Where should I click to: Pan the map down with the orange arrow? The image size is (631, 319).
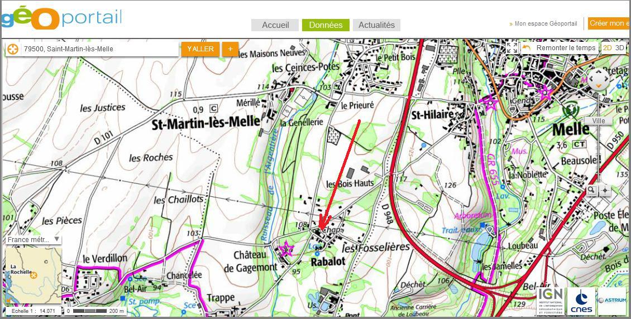(599, 86)
